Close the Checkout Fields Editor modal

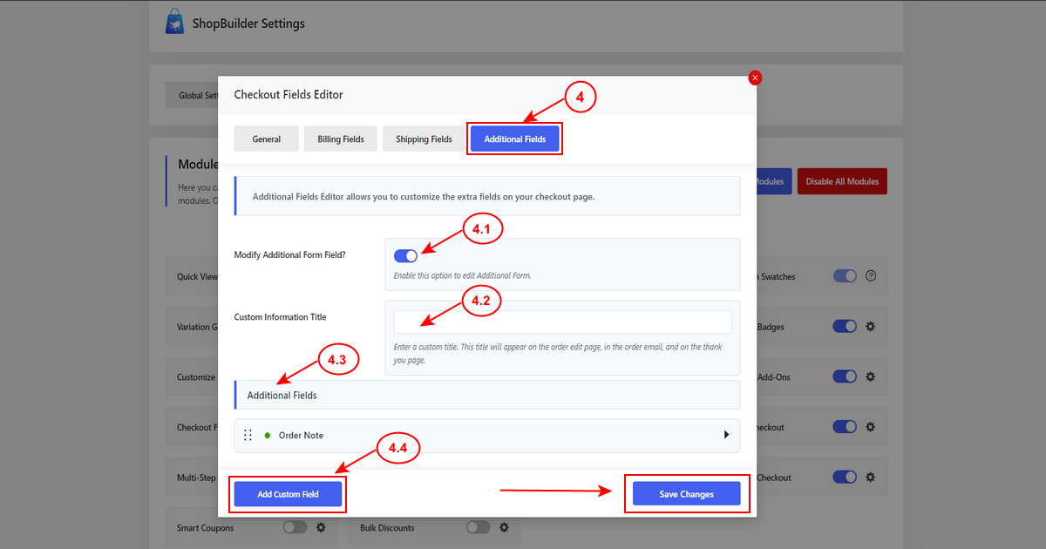(755, 78)
